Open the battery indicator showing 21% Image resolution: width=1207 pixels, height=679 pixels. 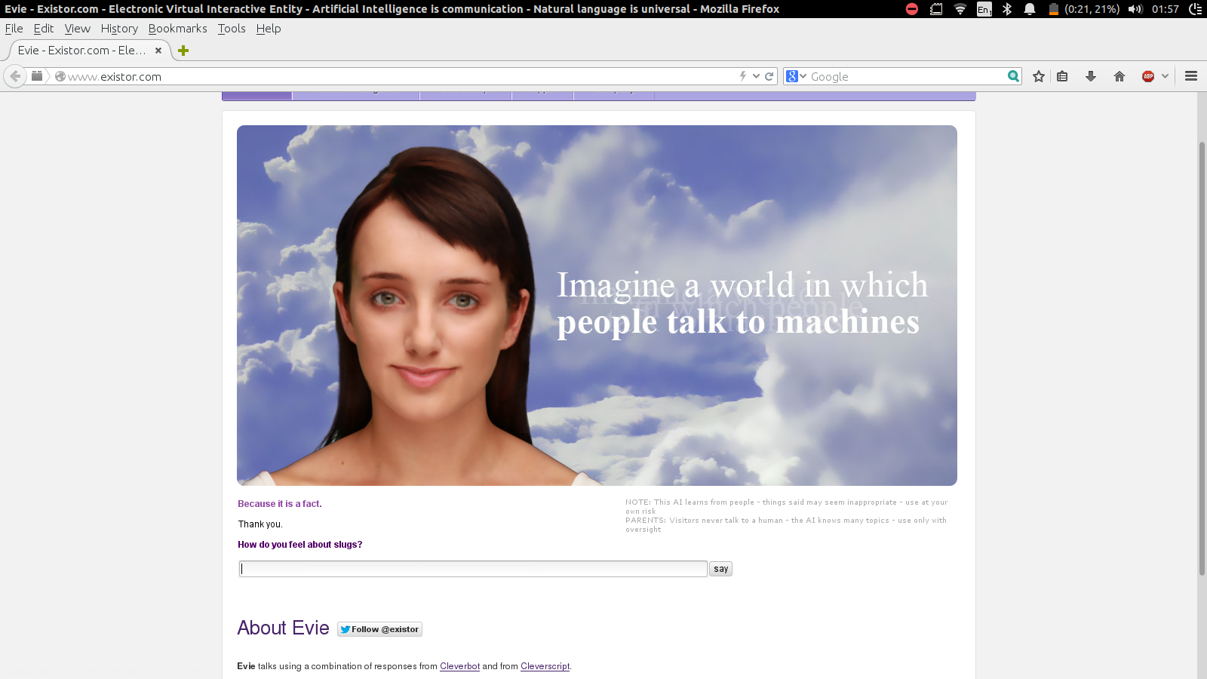(1084, 9)
